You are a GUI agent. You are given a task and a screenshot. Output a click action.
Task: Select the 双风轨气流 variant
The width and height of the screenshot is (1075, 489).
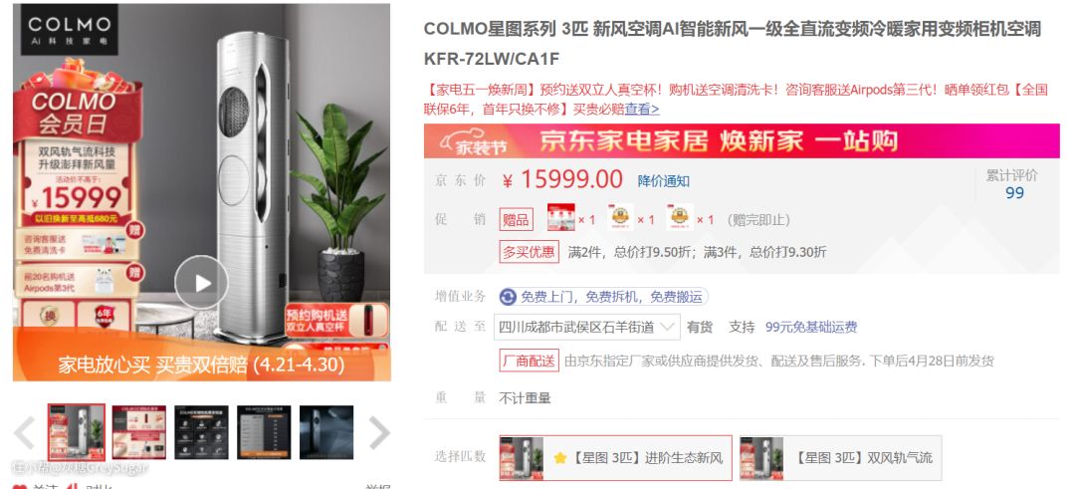(840, 458)
